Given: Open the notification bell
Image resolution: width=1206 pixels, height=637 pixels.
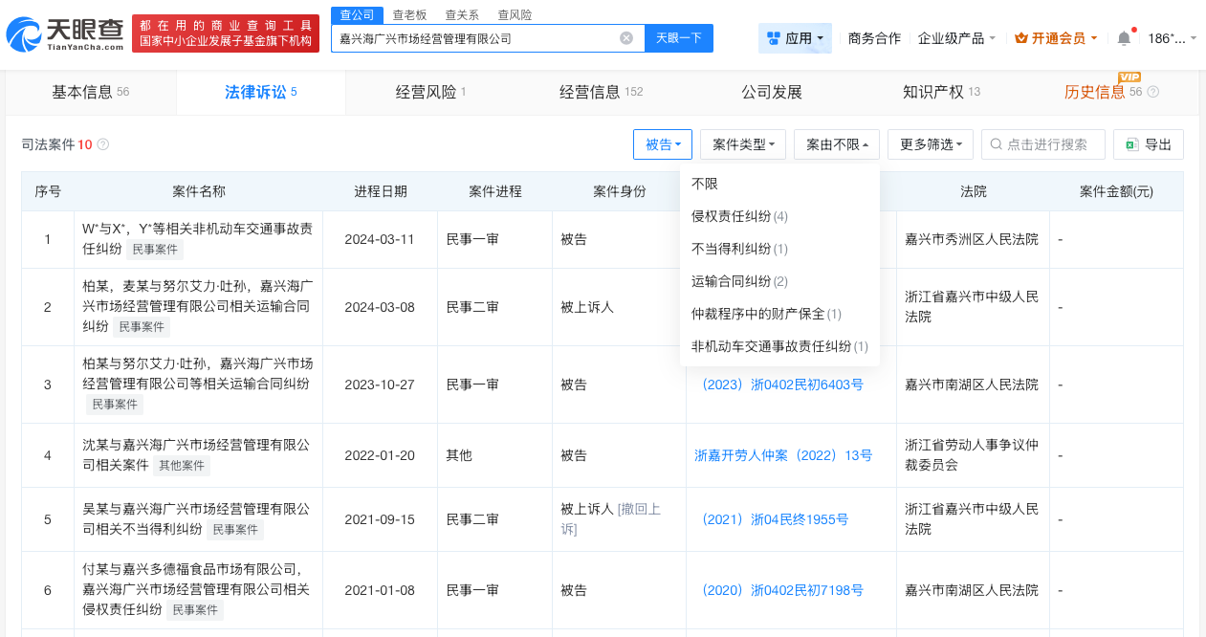Looking at the screenshot, I should [x=1124, y=38].
